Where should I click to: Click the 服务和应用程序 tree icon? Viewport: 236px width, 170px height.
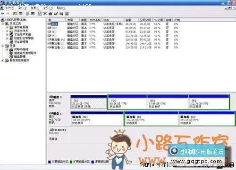[7, 60]
